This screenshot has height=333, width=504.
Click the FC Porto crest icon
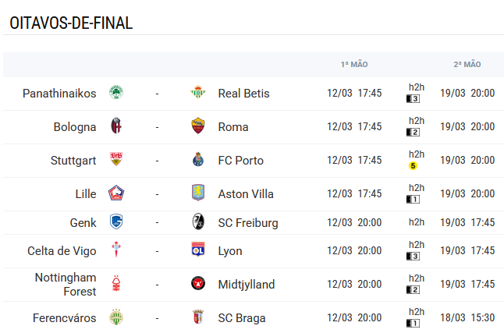[197, 160]
